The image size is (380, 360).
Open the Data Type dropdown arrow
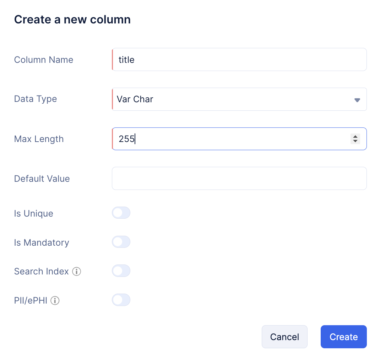coord(357,100)
